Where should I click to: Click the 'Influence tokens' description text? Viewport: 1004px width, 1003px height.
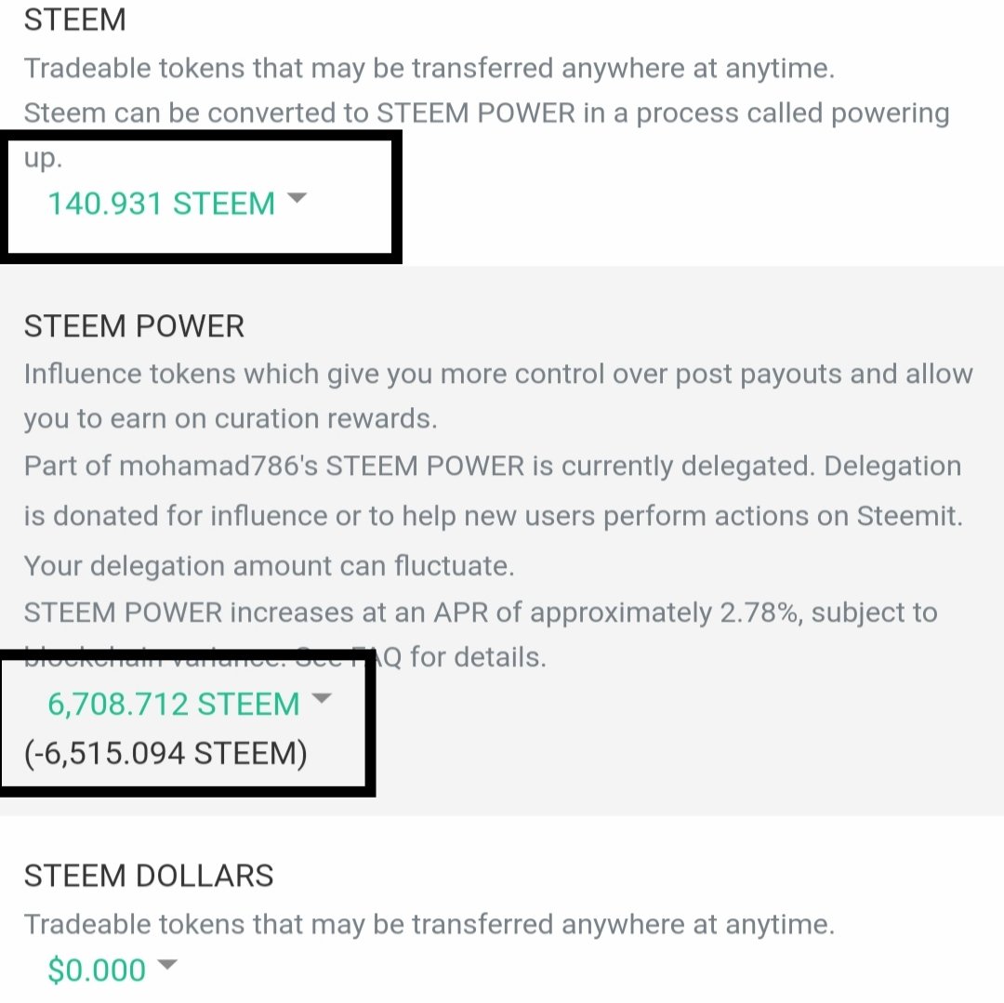[x=497, y=374]
